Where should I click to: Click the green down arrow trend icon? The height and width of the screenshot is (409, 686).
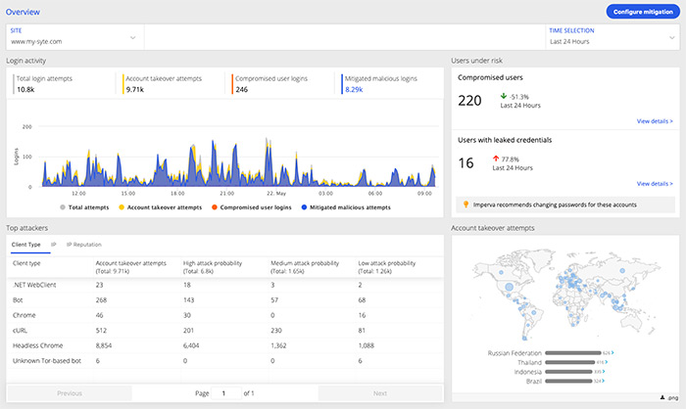(x=503, y=96)
